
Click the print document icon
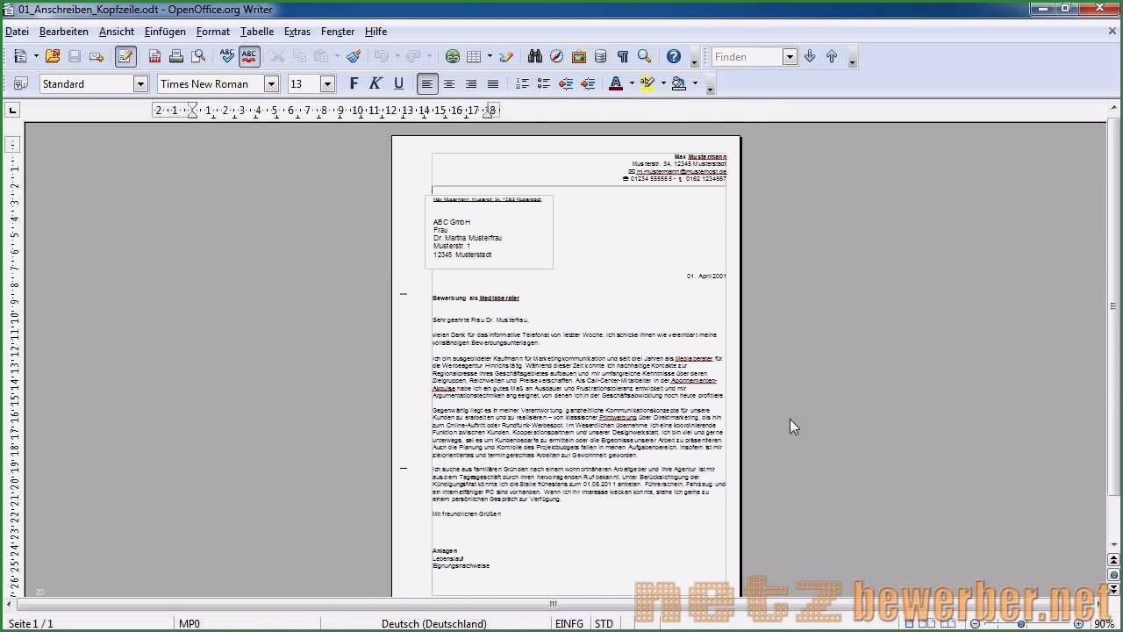pyautogui.click(x=176, y=57)
